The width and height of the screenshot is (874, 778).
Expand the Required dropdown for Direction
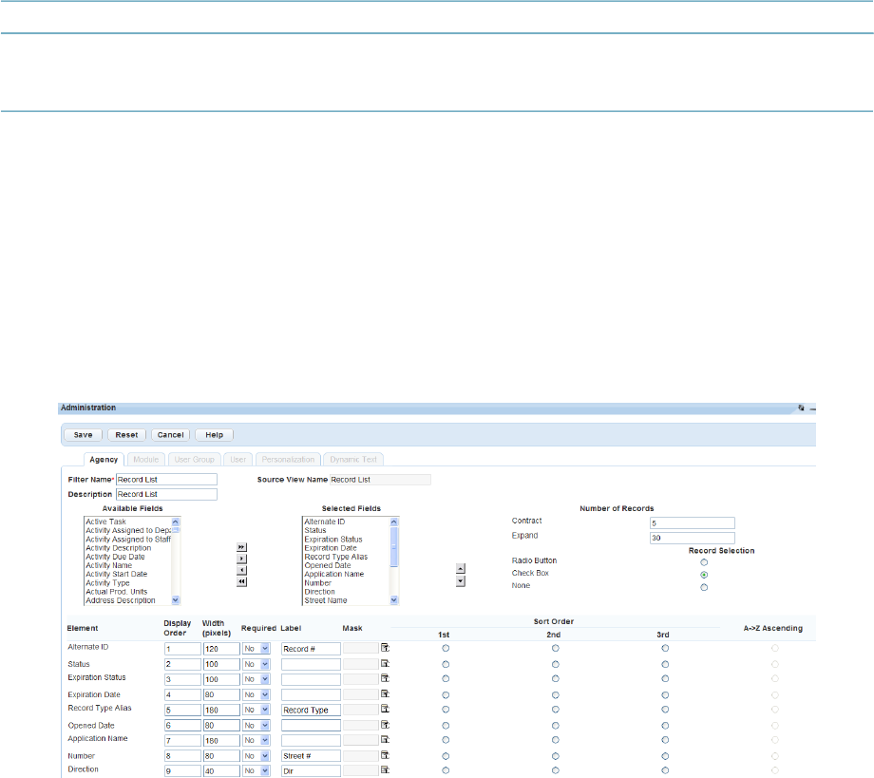click(x=258, y=770)
